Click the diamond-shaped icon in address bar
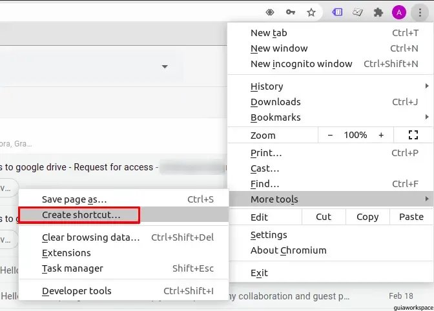 [270, 12]
